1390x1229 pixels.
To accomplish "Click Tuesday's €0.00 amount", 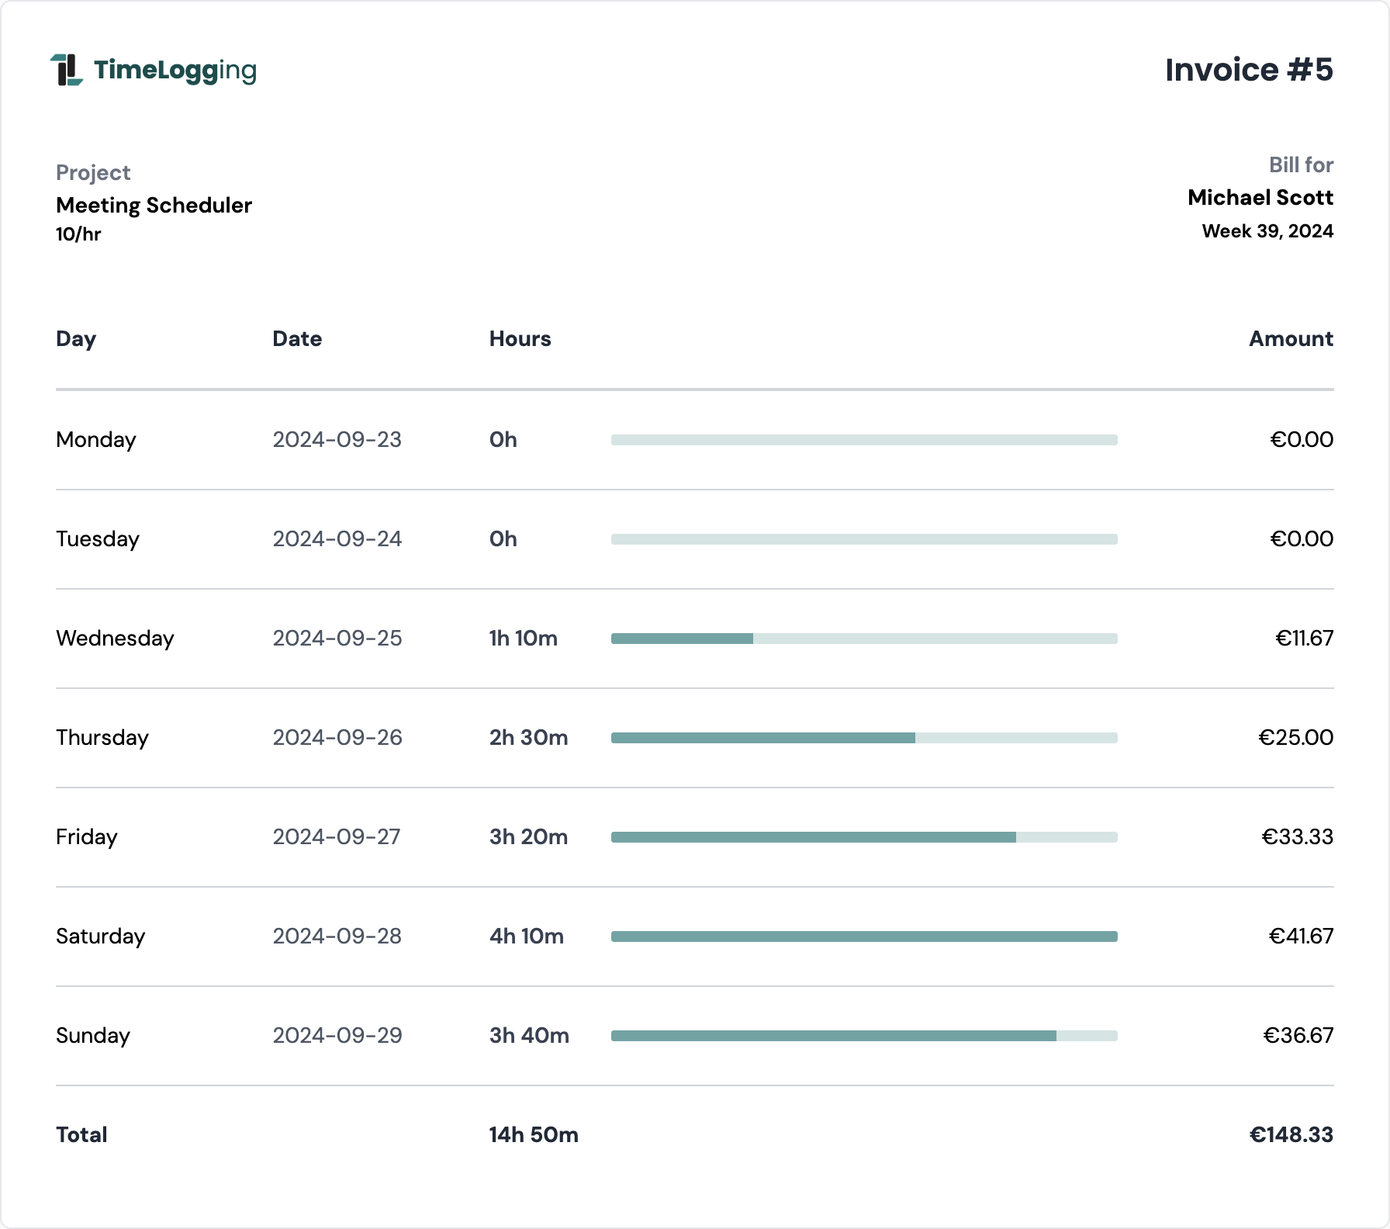I will click(1301, 538).
